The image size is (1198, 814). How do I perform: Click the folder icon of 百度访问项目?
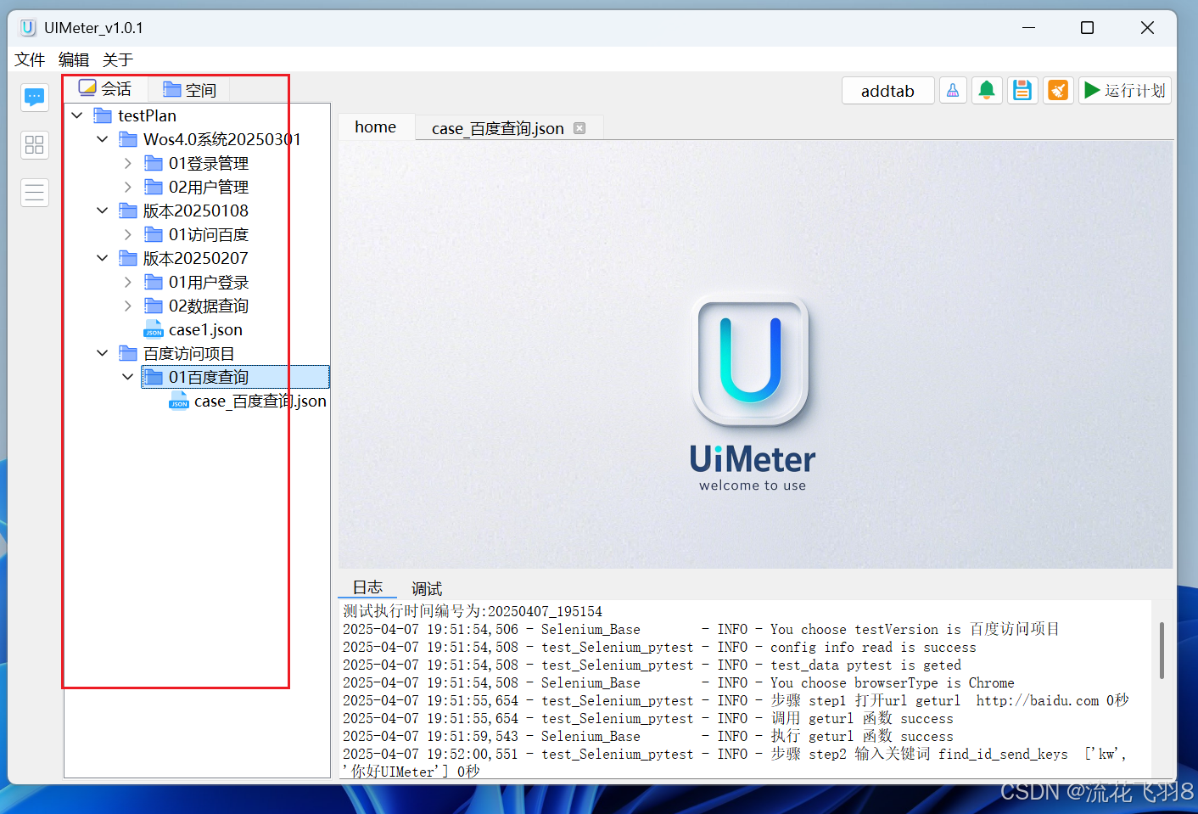click(x=128, y=353)
